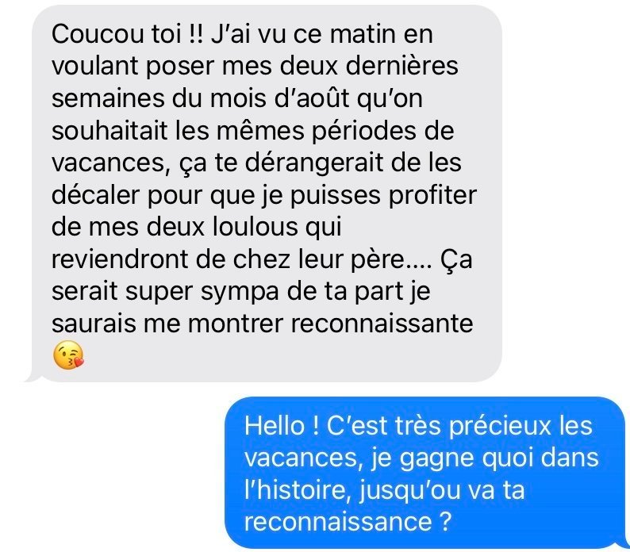Click the word "Hello" in blue message
630x552 pixels.
click(275, 425)
